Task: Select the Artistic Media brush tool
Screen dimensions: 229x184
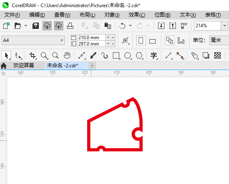Action: tap(93, 55)
